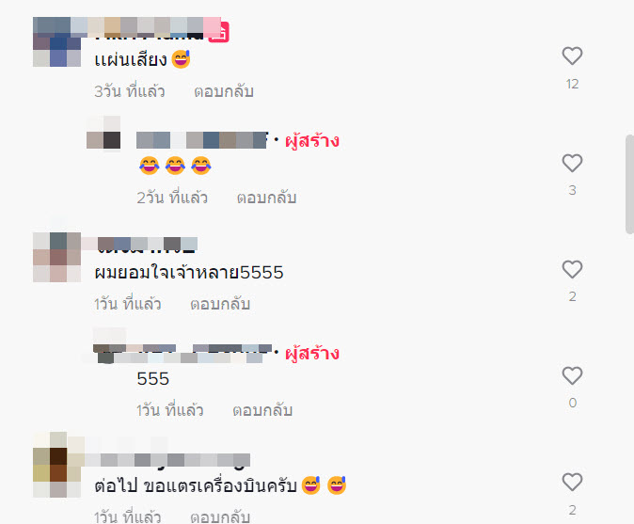Image resolution: width=634 pixels, height=524 pixels.
Task: Click the pink badge beside the first username
Action: 219,32
